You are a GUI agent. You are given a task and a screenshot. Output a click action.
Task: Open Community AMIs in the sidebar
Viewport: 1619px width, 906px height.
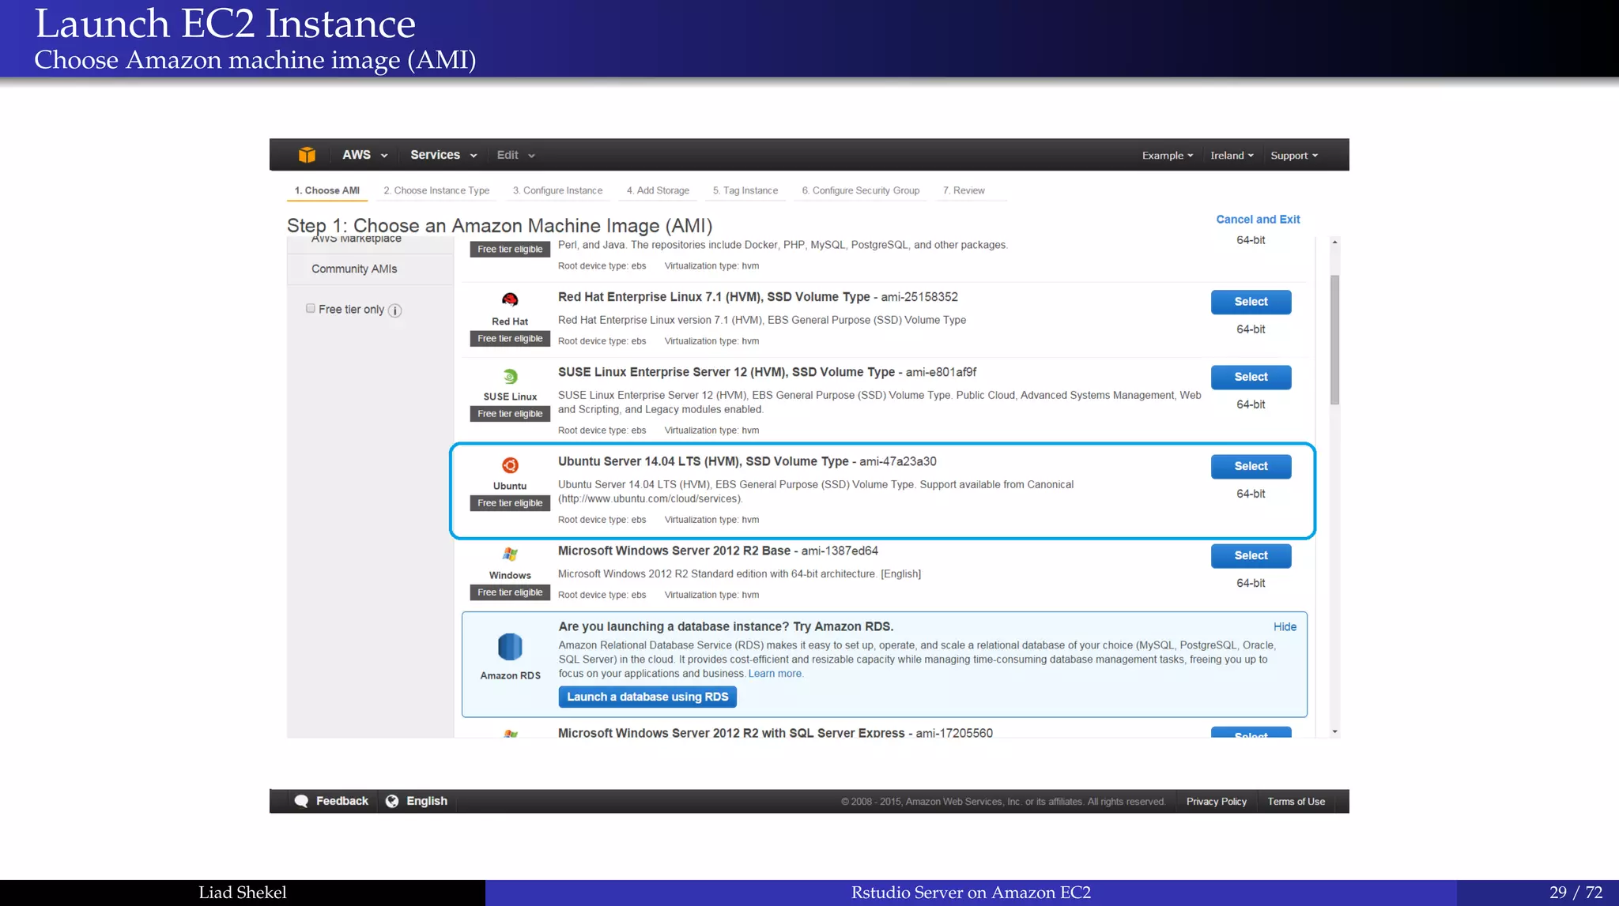354,269
